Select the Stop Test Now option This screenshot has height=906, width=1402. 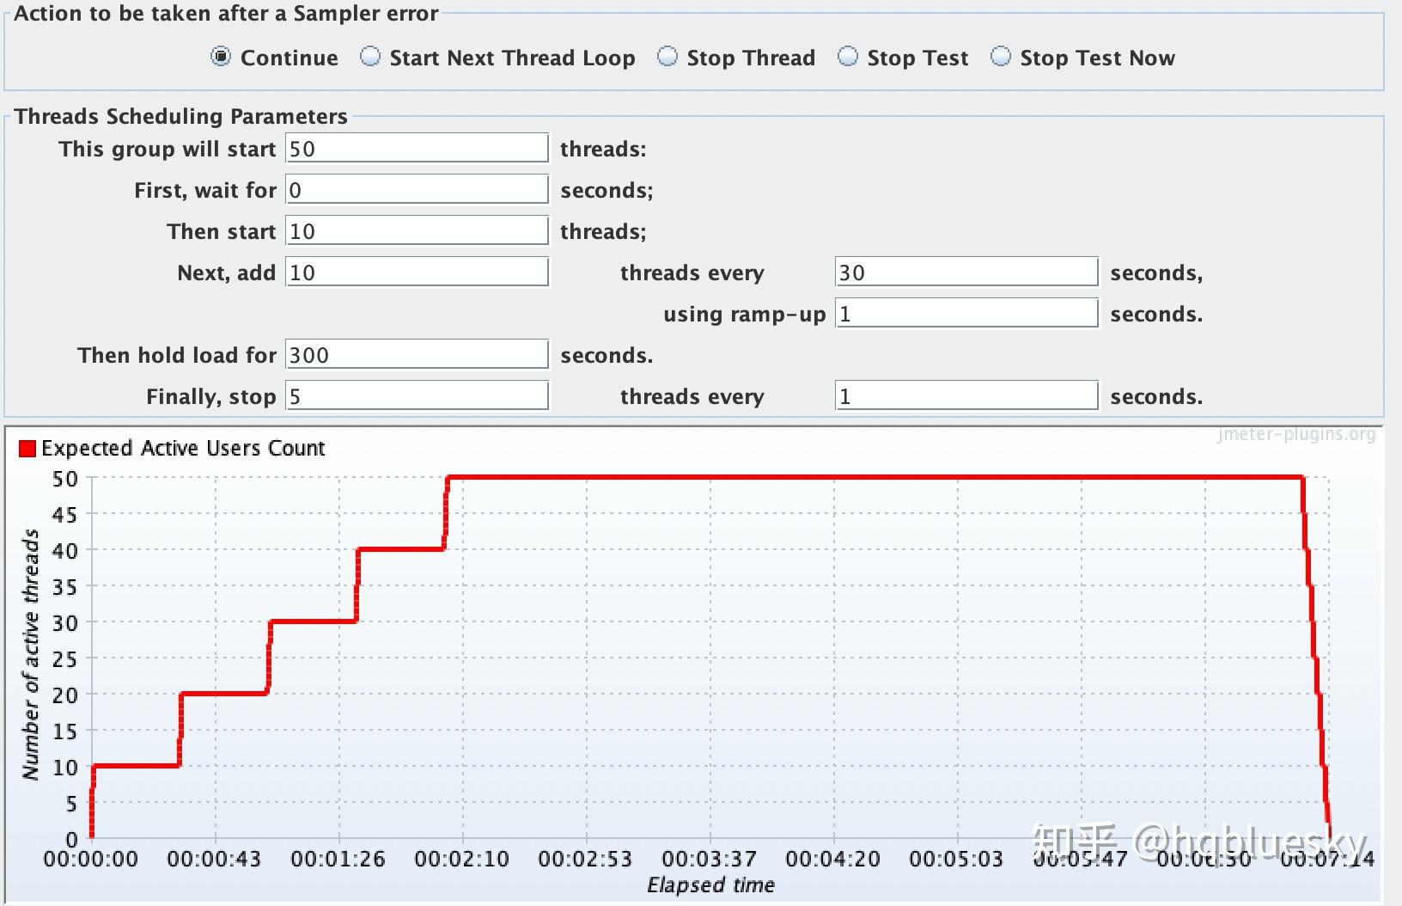(1001, 57)
